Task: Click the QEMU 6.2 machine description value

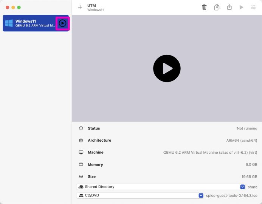Action: tap(210, 152)
